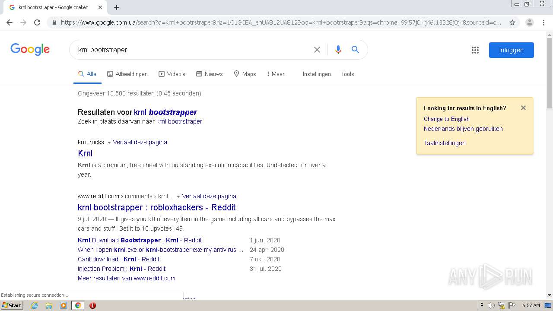553x311 pixels.
Task: Click the scrollbar down arrow
Action: point(550,295)
